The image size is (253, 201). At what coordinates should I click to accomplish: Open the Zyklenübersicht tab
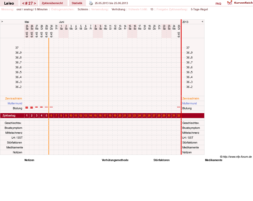(52, 3)
